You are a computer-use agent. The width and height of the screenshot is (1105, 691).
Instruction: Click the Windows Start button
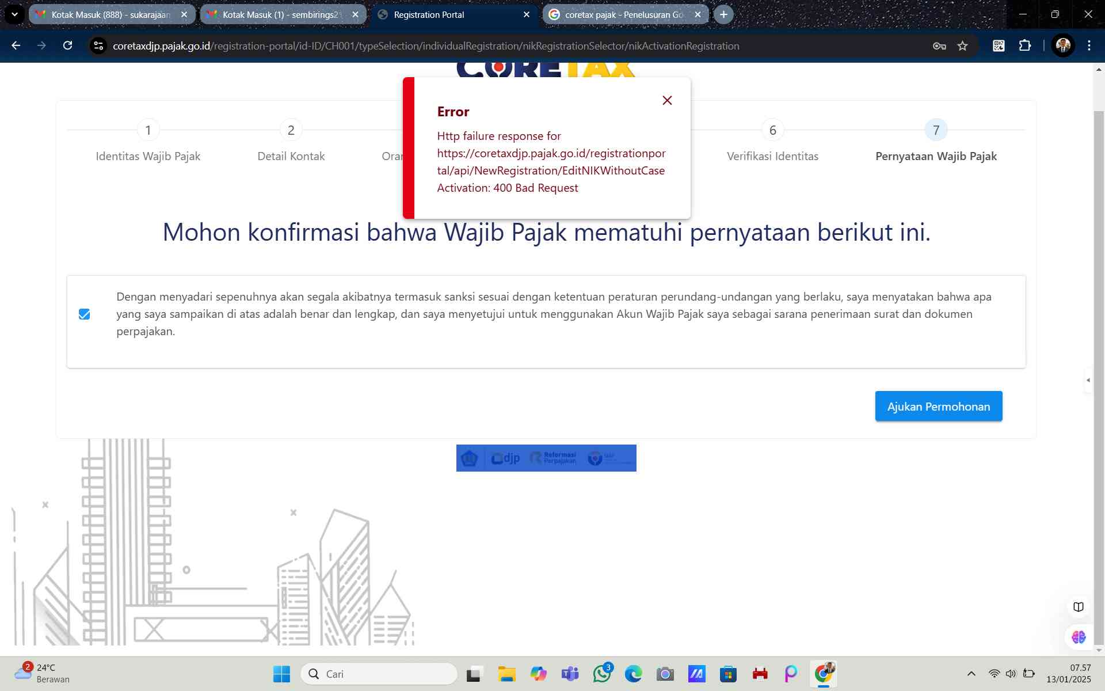(x=281, y=674)
